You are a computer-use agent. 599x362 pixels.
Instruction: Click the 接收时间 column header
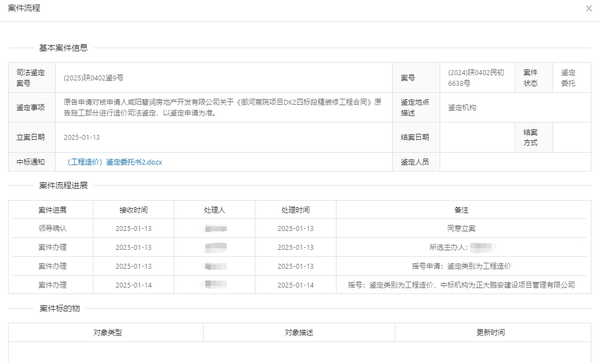(x=133, y=210)
